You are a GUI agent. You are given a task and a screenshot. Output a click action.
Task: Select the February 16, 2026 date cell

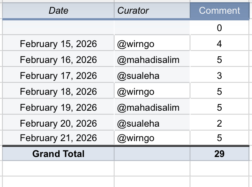pos(58,60)
